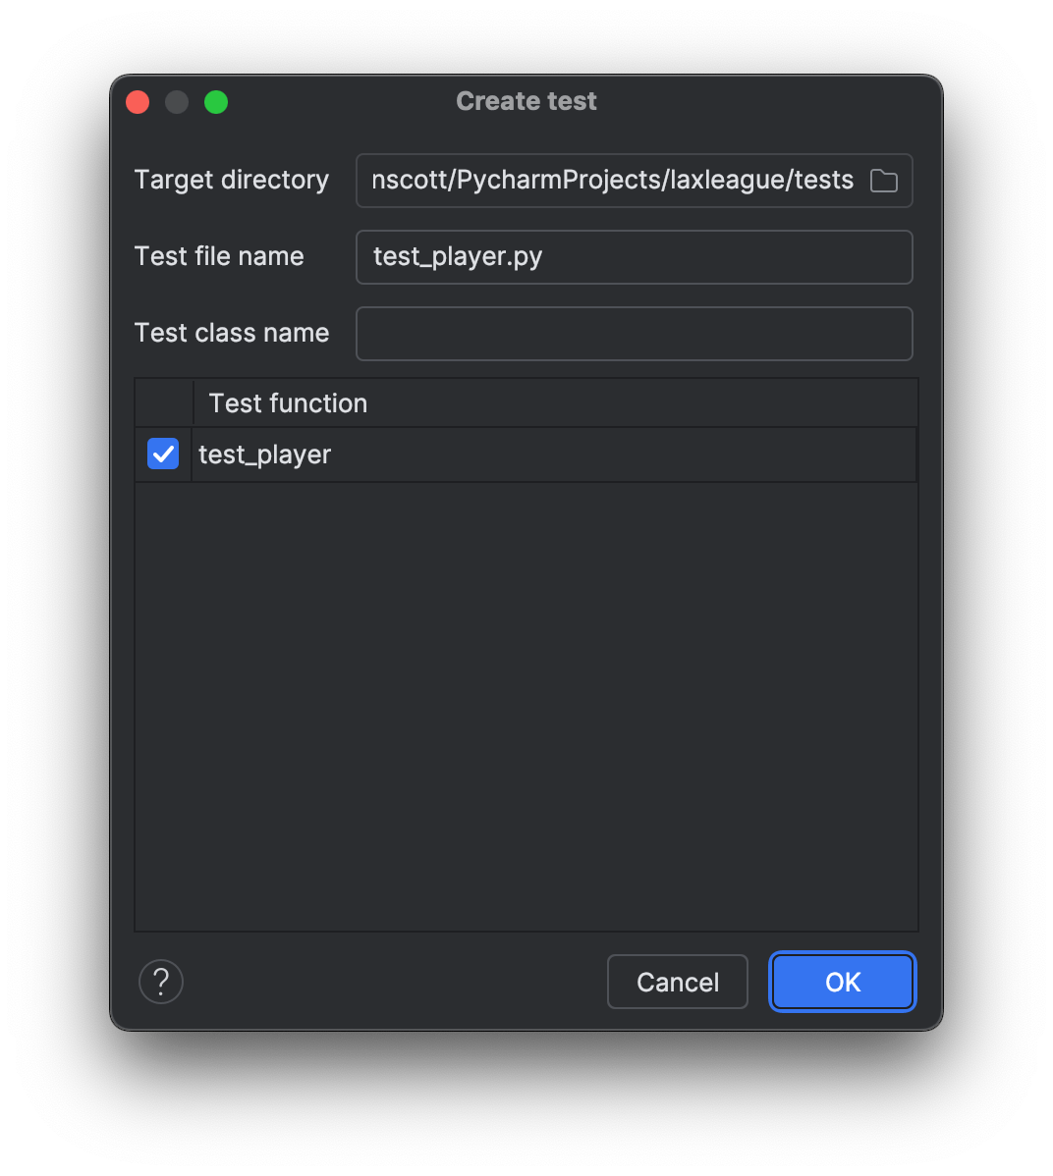
Task: Click the Test function column header
Action: [x=286, y=402]
